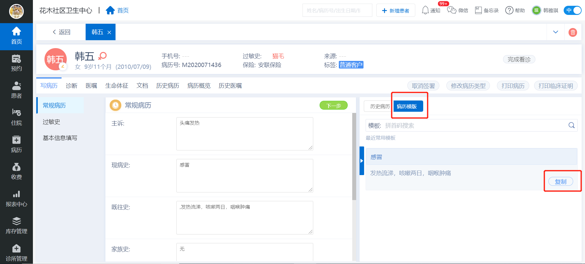Open 住院 inpatient sidebar item
The width and height of the screenshot is (585, 264).
[x=16, y=118]
